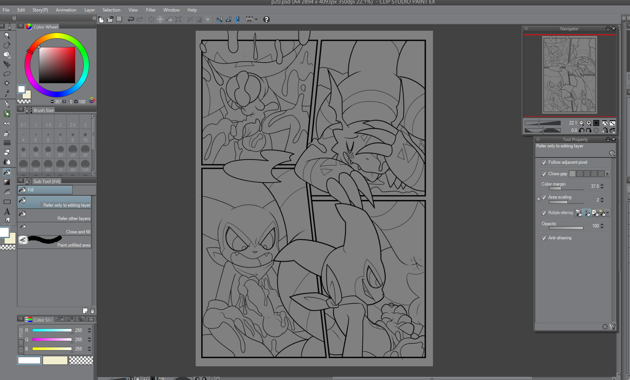Toggle Anti-aliasing checkbox

[x=544, y=238]
